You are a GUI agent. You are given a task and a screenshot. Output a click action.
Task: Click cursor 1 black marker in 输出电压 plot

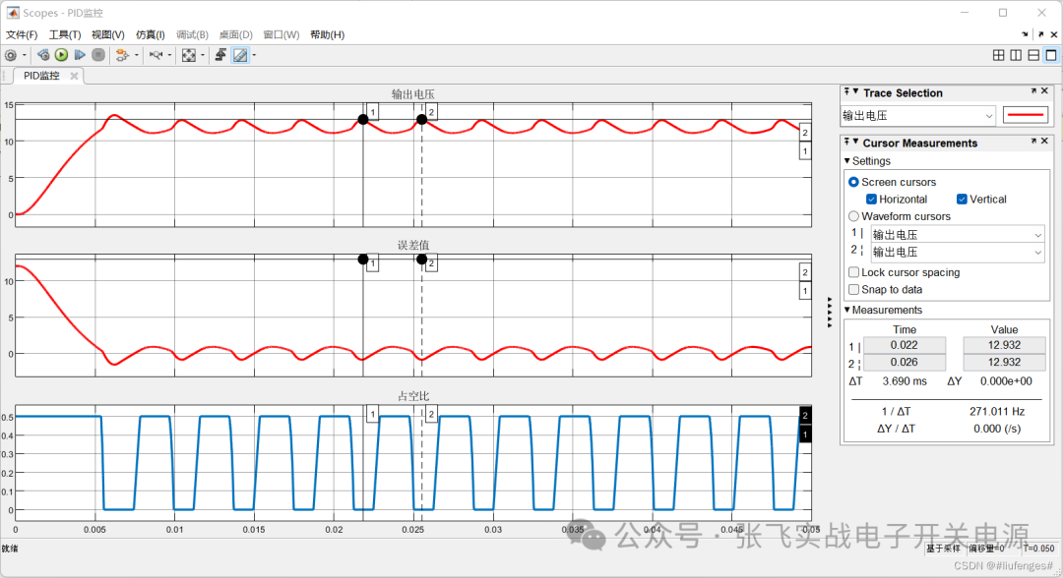363,119
